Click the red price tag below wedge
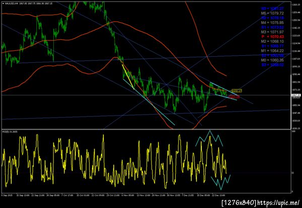 click(235, 97)
